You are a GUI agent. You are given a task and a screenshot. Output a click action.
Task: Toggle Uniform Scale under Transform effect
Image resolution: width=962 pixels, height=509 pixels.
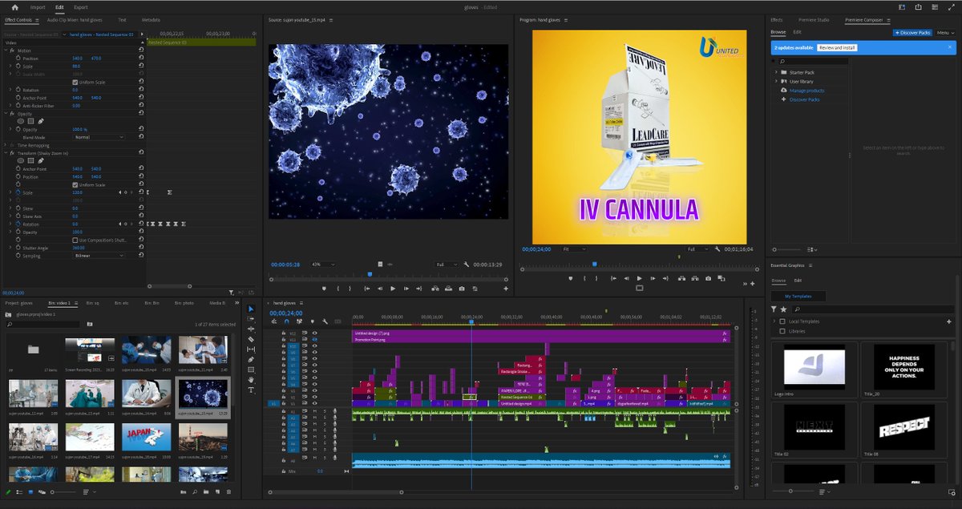click(76, 184)
